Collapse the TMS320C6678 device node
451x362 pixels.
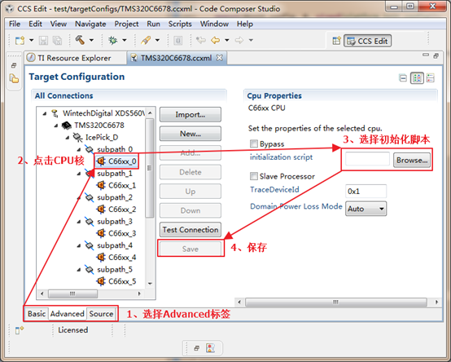pyautogui.click(x=56, y=126)
